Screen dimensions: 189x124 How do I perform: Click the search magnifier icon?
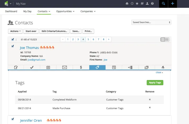coord(164,4)
